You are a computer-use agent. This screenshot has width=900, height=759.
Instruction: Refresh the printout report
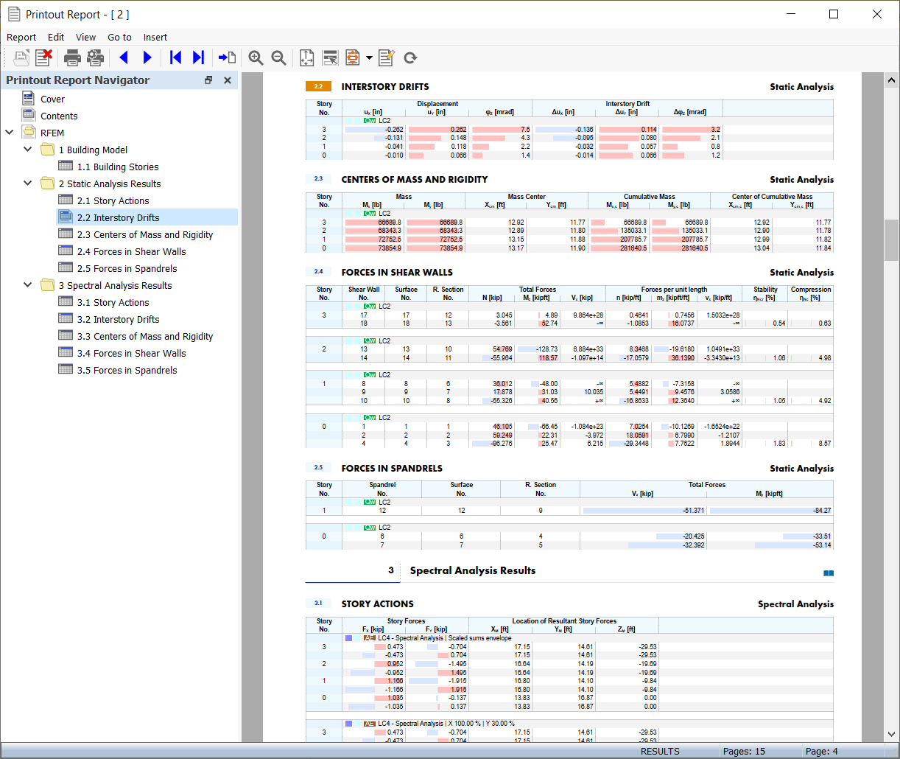(x=410, y=57)
